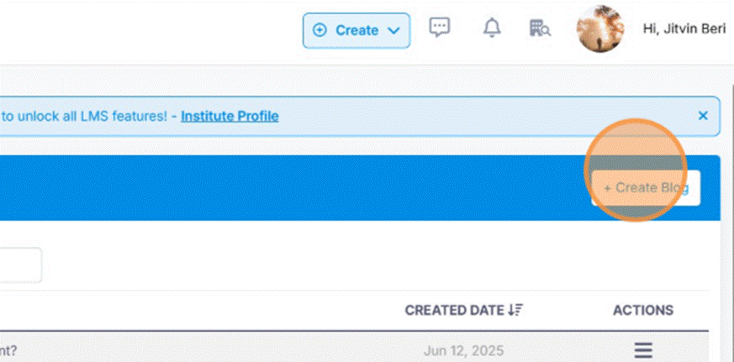The width and height of the screenshot is (734, 362).
Task: Open the chat messages icon
Action: pyautogui.click(x=439, y=28)
